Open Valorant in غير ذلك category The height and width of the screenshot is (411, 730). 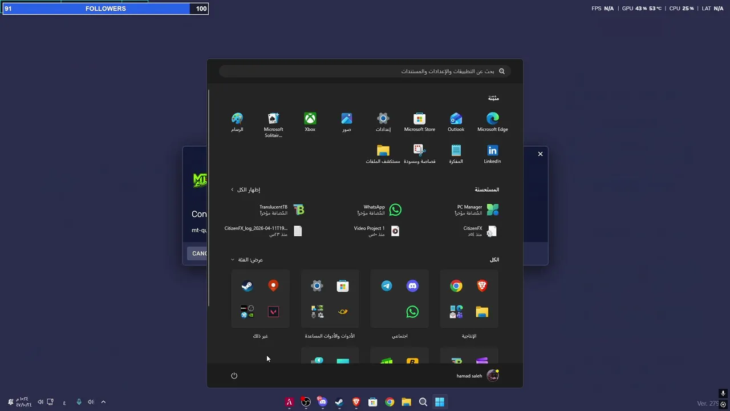pyautogui.click(x=273, y=312)
